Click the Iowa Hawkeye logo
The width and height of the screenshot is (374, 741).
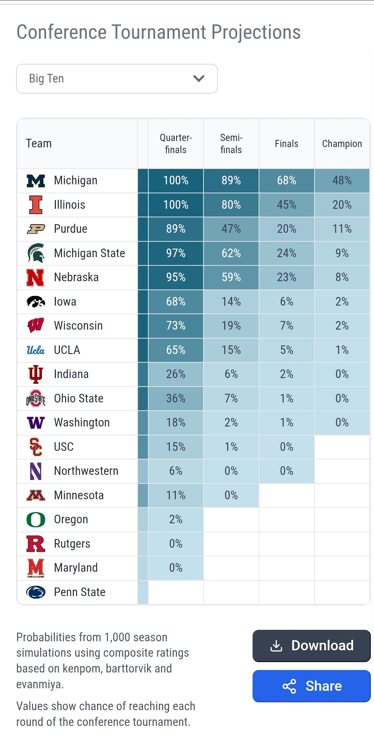[x=36, y=302]
